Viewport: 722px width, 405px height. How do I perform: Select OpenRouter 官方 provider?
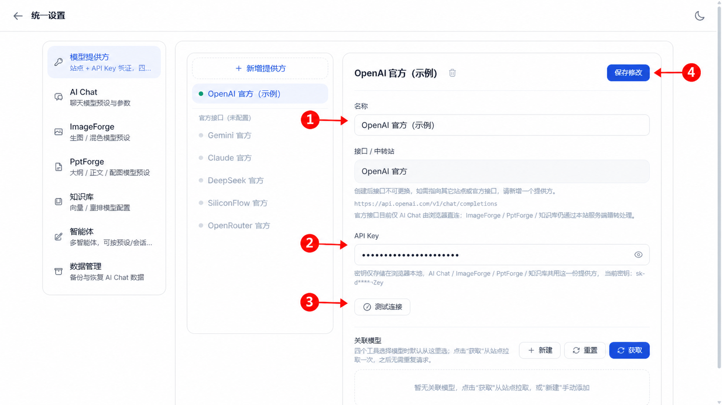260,225
